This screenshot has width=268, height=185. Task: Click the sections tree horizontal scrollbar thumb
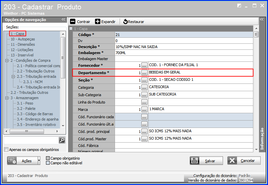[27, 131]
